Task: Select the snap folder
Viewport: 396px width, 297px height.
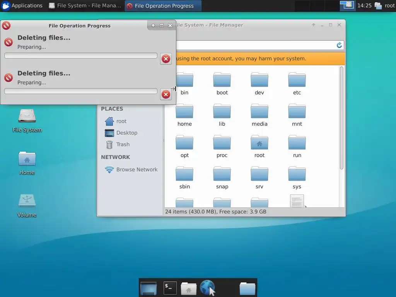Action: coord(222,178)
